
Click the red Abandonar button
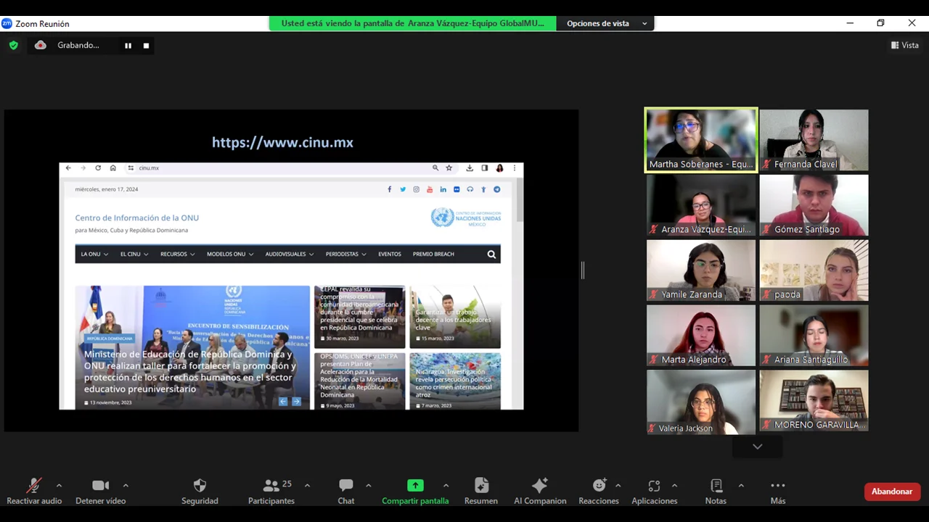click(891, 492)
